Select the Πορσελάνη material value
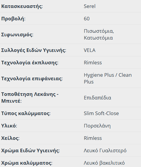Viewport: 141px width, 167px height. point(97,126)
